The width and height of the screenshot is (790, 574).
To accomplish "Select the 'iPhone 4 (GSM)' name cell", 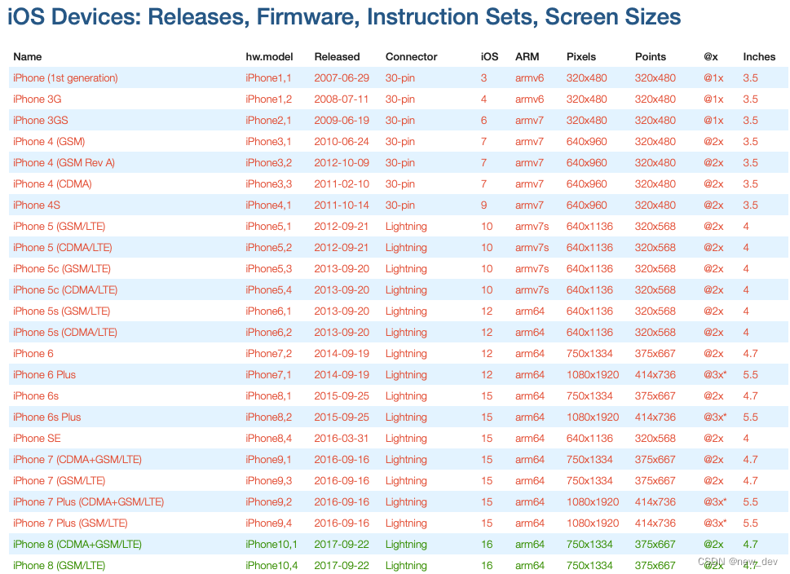I will (49, 142).
